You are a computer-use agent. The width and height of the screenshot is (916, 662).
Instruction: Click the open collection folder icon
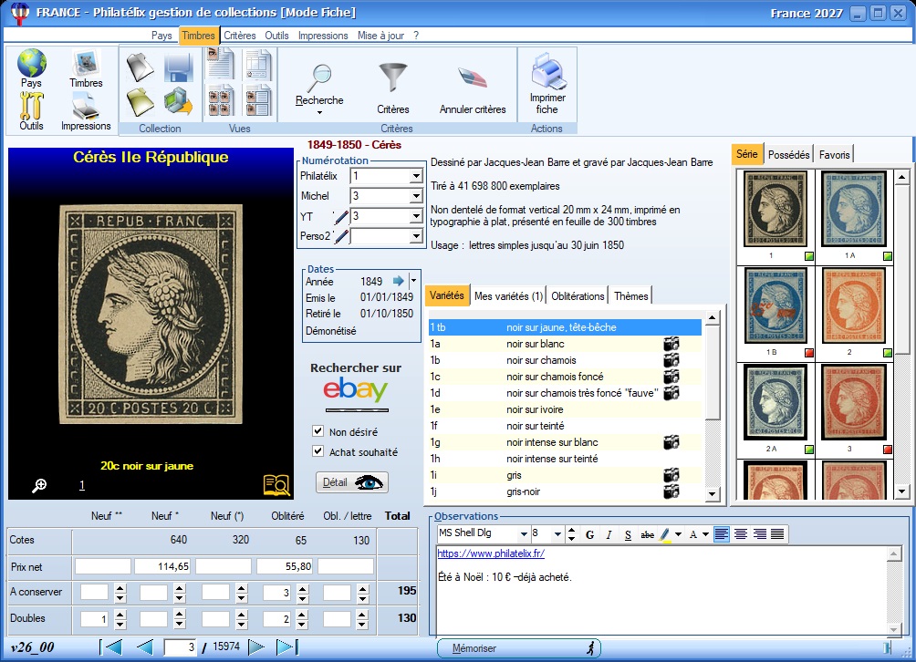141,67
